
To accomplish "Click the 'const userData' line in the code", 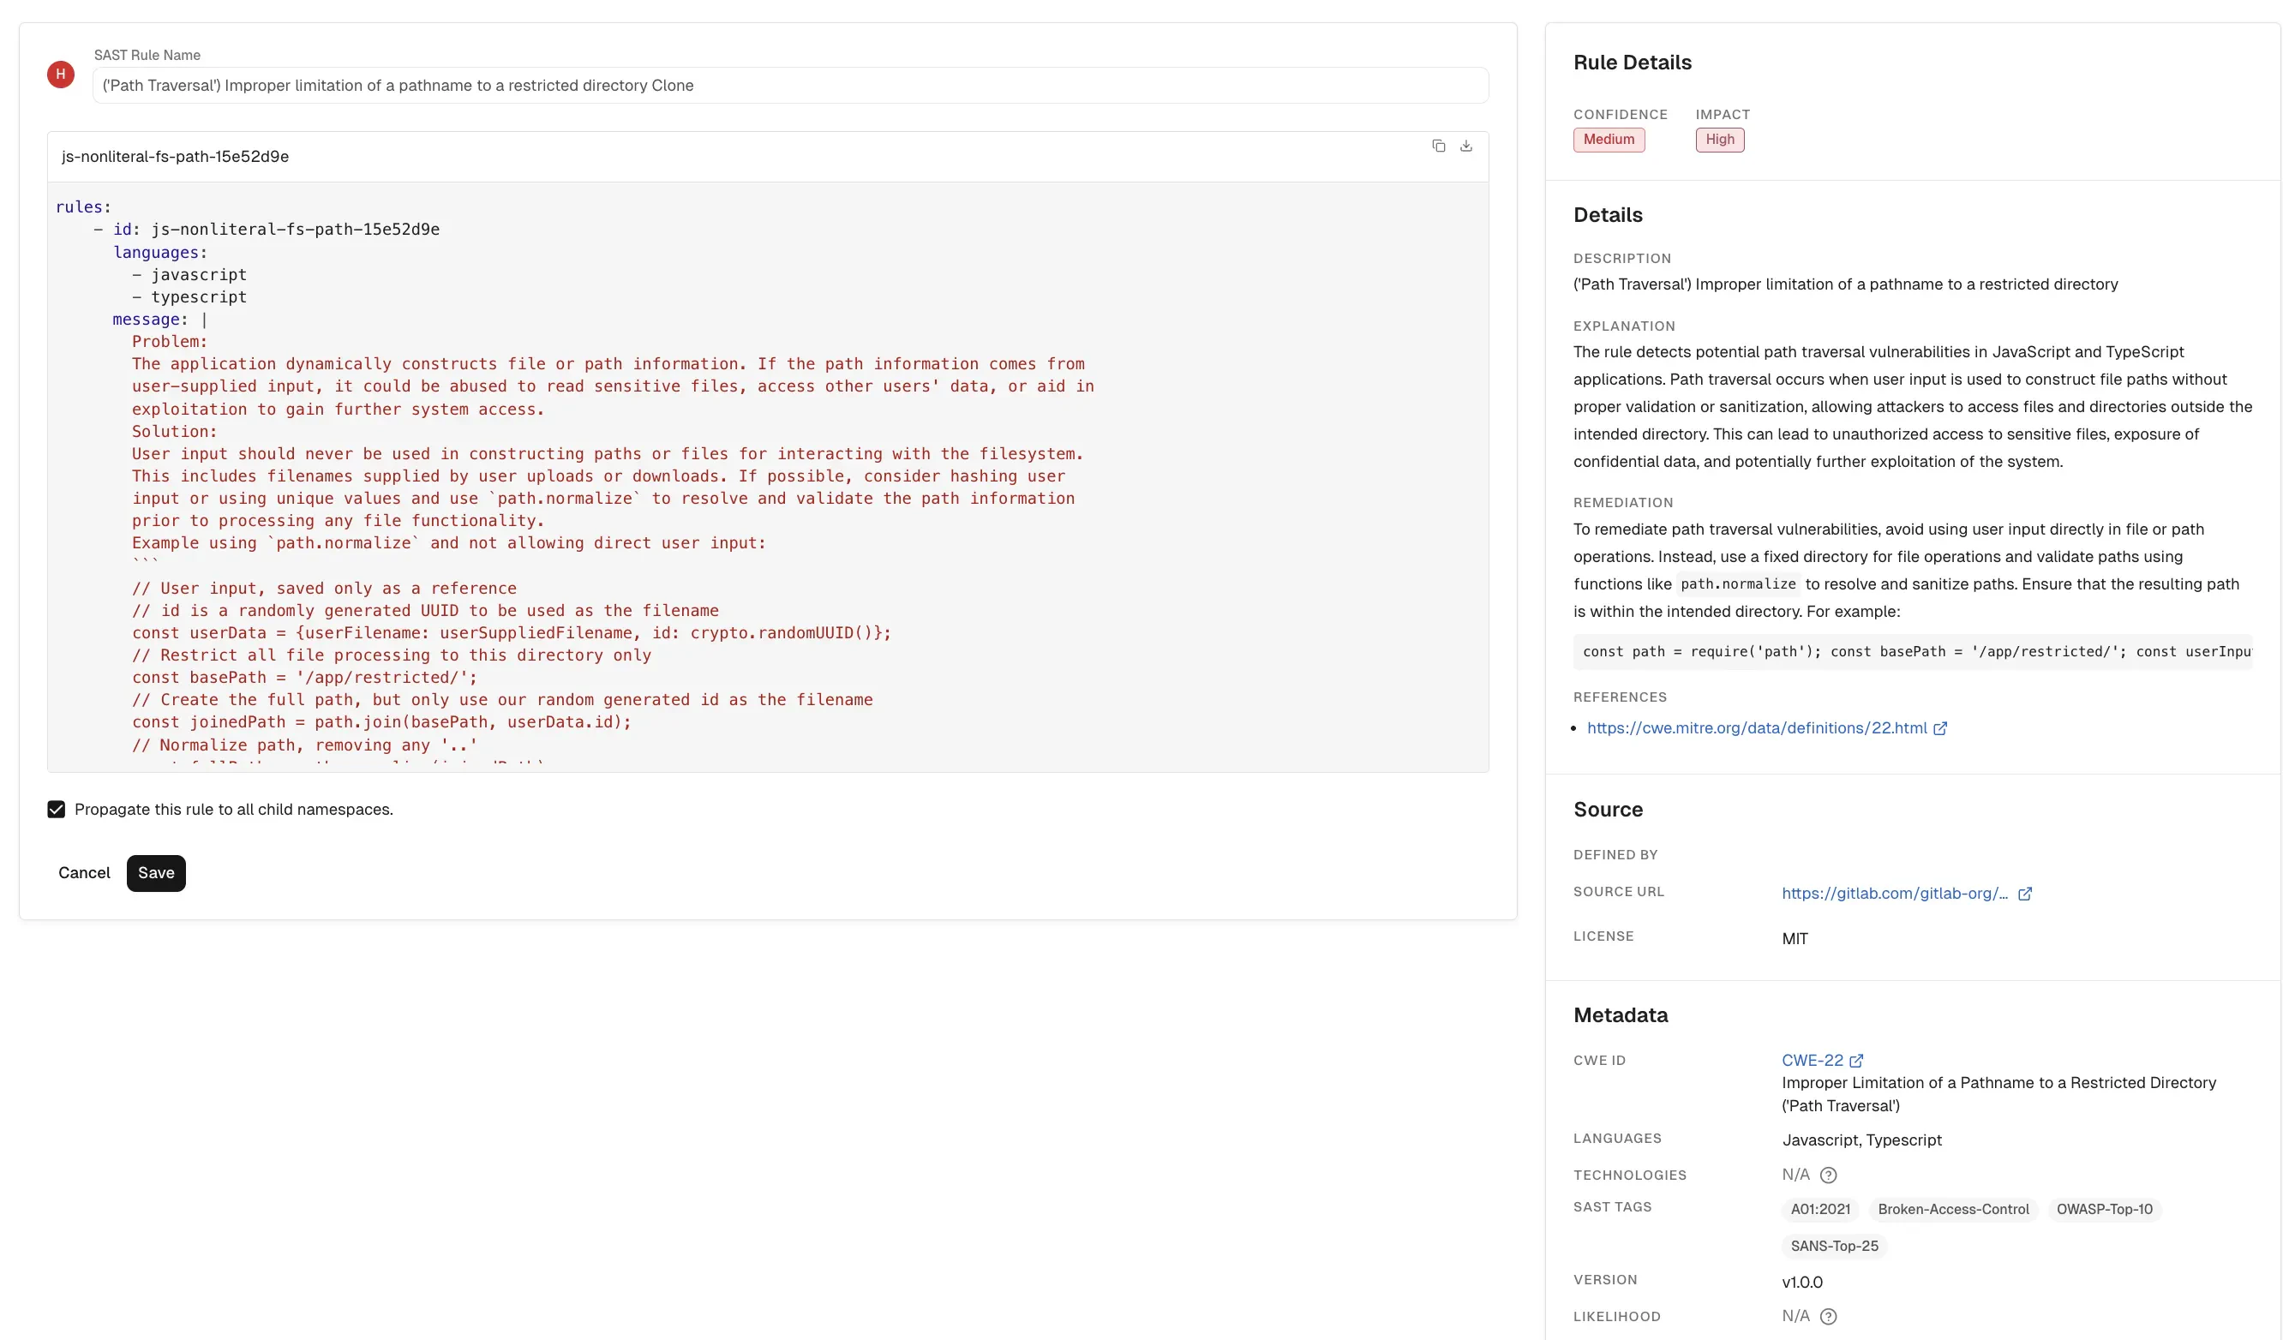I will (512, 632).
